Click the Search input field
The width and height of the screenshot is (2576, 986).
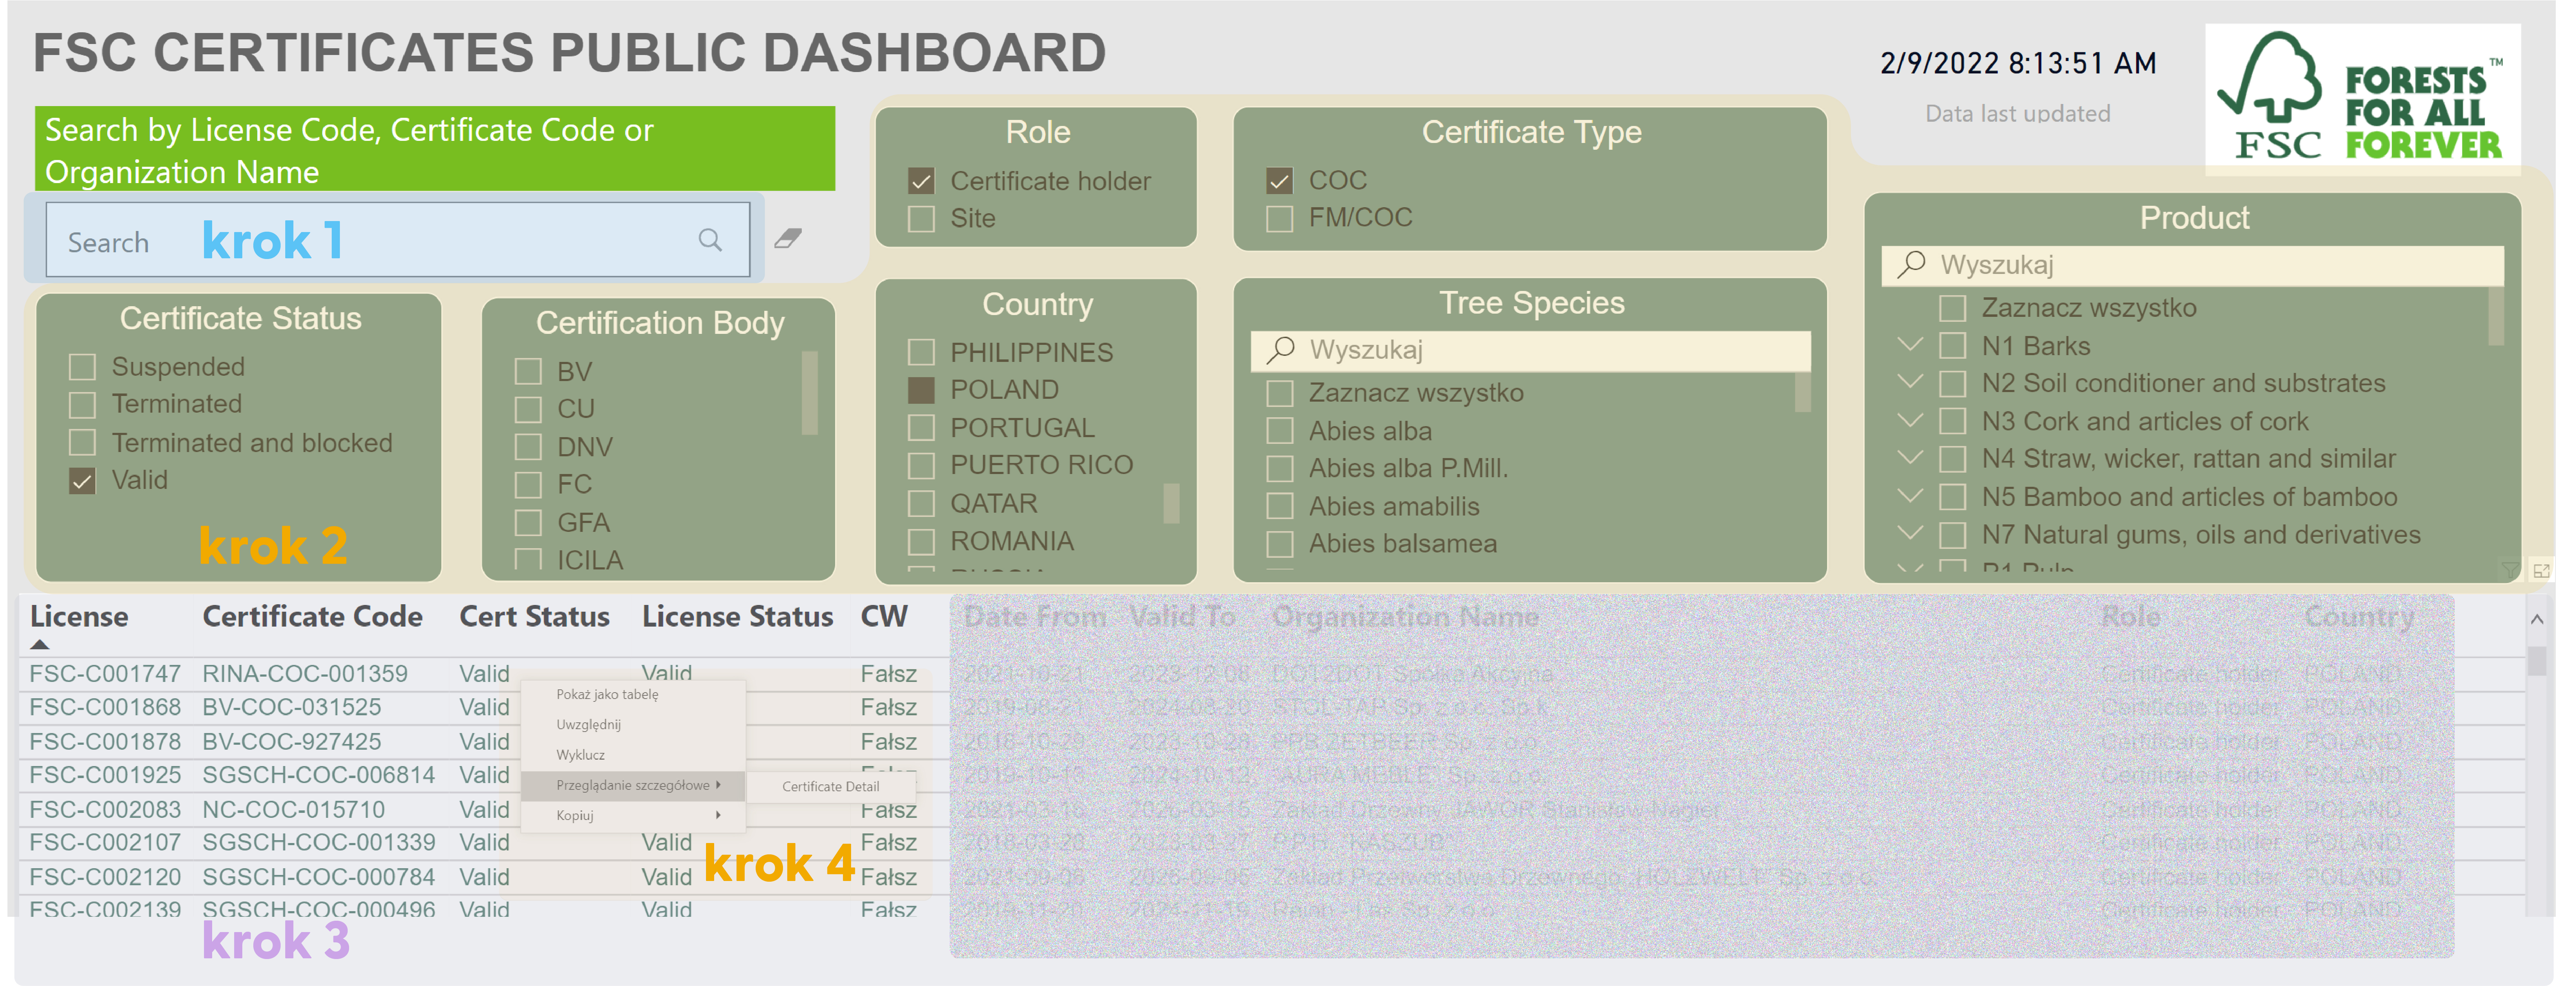pos(398,240)
